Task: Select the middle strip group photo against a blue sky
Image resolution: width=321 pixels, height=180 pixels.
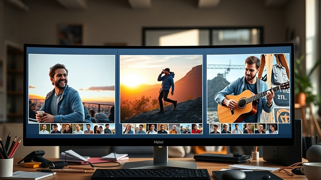Action: (186, 129)
